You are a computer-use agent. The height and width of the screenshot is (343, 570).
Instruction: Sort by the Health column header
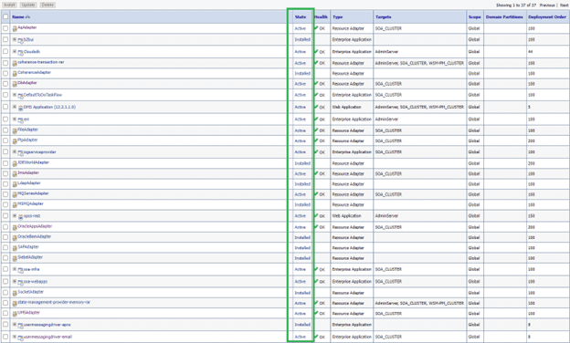321,17
